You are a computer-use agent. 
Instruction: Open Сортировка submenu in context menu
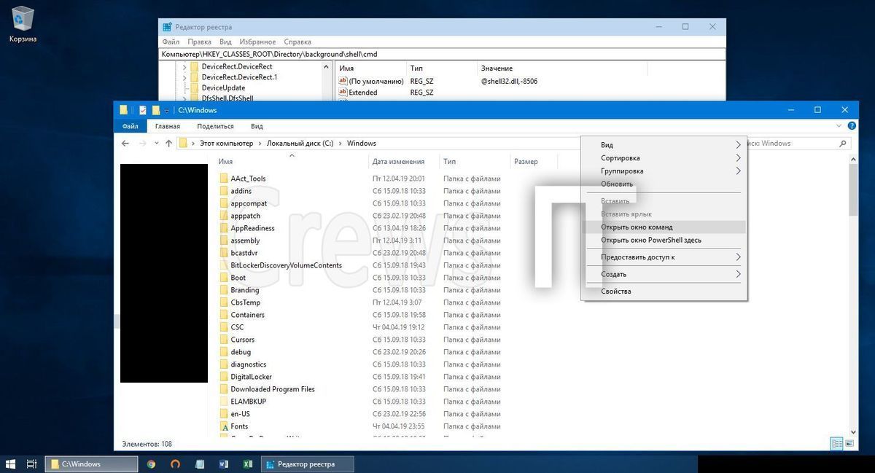664,158
